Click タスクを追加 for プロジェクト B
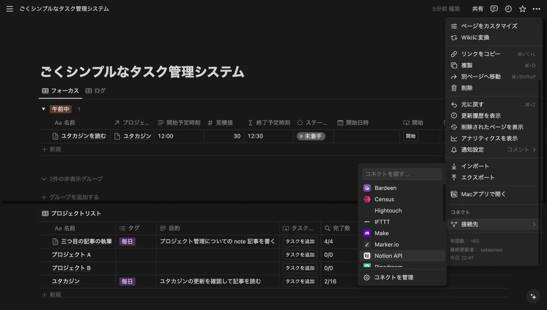Screen dimensions: 547x310 click(300, 268)
